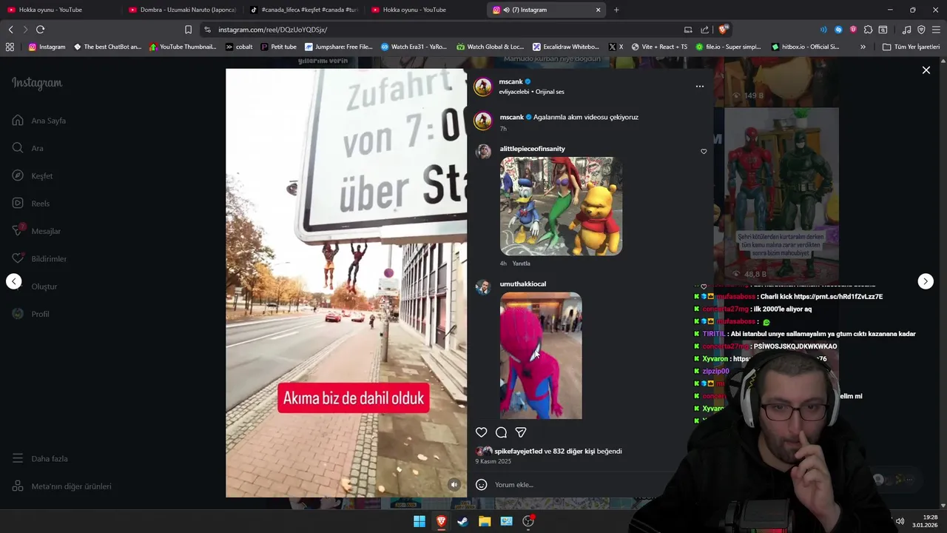Viewport: 947px width, 533px height.
Task: Open Ara search in Instagram sidebar
Action: pos(28,148)
